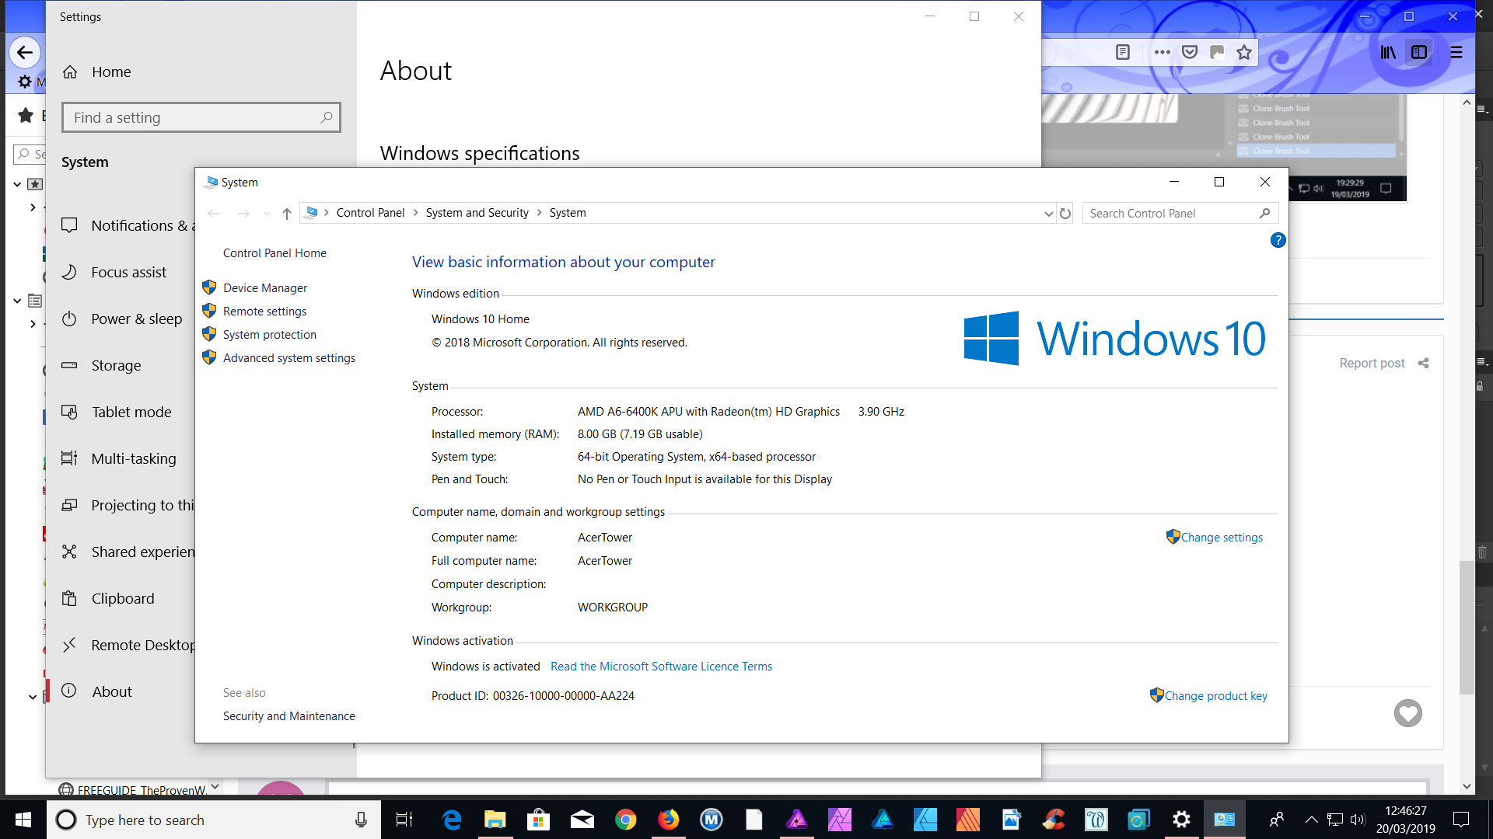Image resolution: width=1493 pixels, height=839 pixels.
Task: Switch to Firefox on taskbar
Action: [668, 820]
